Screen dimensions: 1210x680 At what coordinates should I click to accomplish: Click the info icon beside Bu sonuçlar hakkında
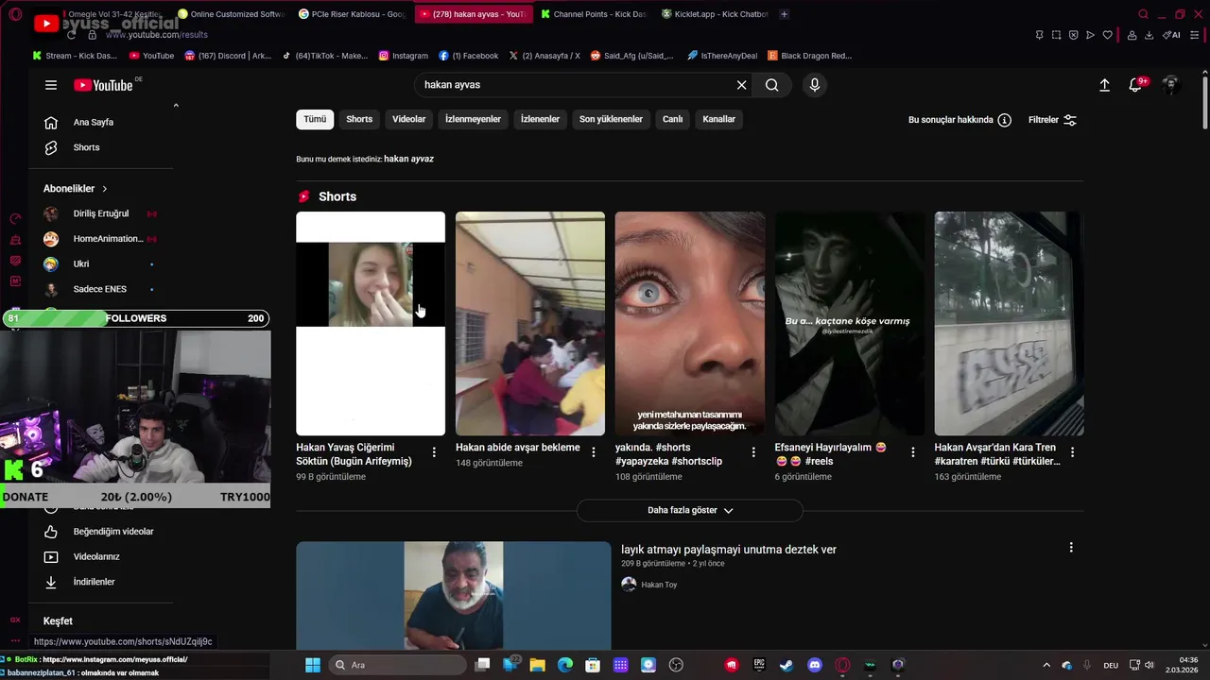1005,120
